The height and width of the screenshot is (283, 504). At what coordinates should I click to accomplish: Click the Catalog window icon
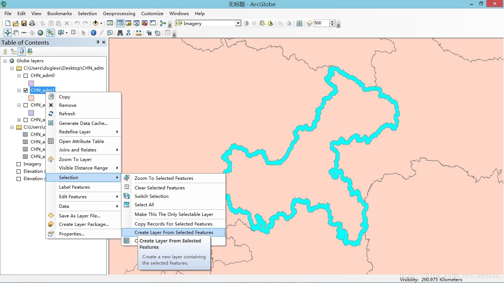[128, 23]
